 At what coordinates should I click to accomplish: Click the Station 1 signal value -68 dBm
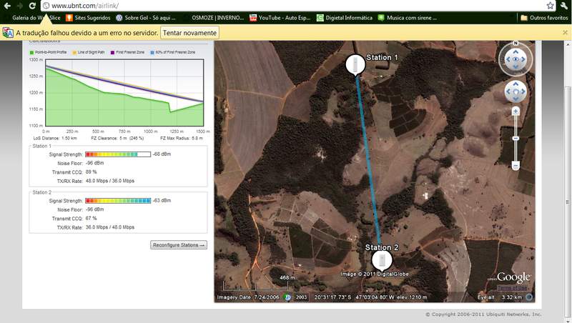coord(162,154)
